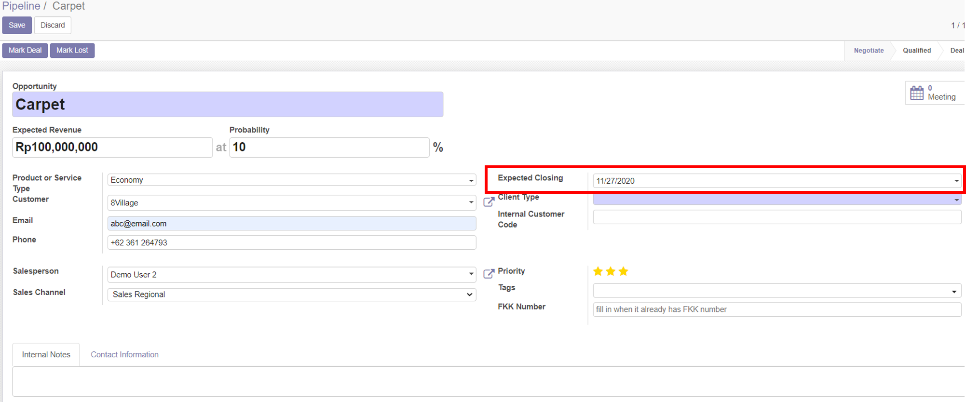
Task: Expand the Customer 8Village dropdown arrow
Action: [x=471, y=202]
